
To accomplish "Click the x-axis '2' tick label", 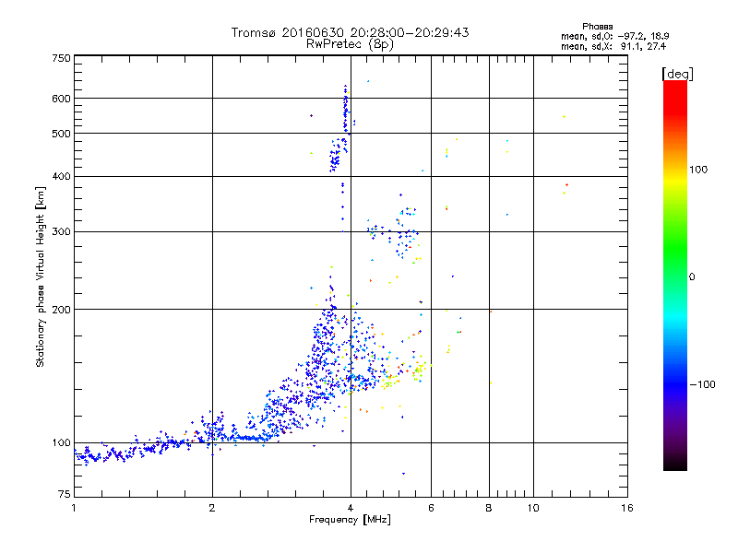I will click(x=212, y=508).
